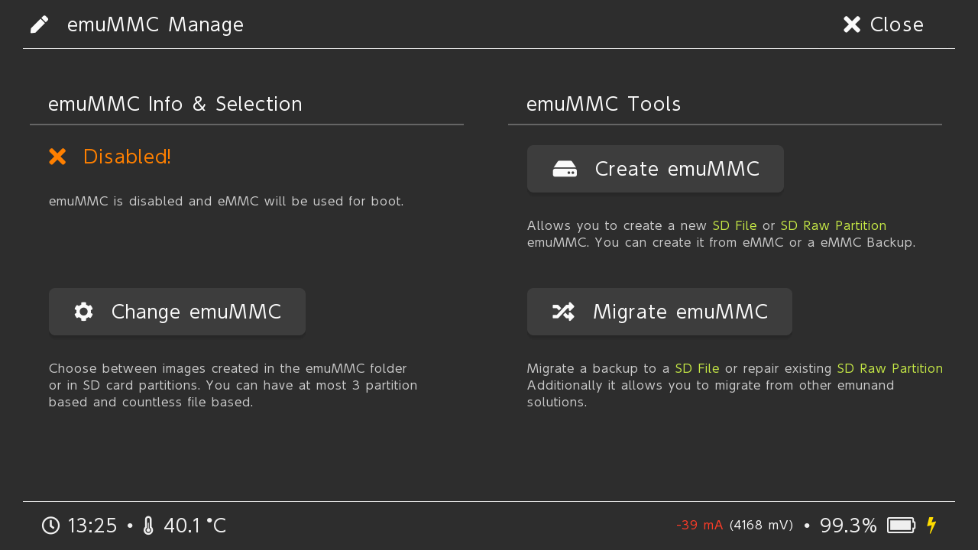Click the thermometer temperature icon
Image resolution: width=978 pixels, height=550 pixels.
point(148,526)
